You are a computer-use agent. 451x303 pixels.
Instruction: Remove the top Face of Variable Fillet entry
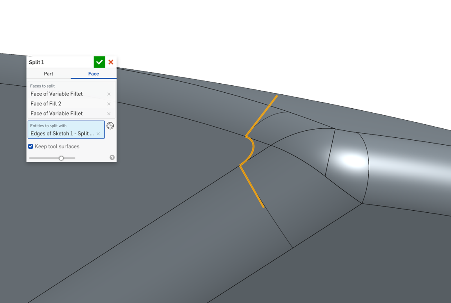point(109,94)
